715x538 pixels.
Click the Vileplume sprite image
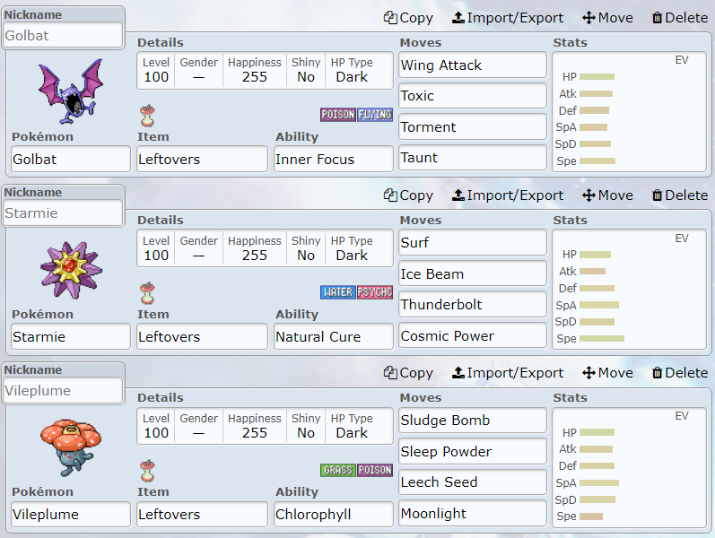pyautogui.click(x=71, y=447)
